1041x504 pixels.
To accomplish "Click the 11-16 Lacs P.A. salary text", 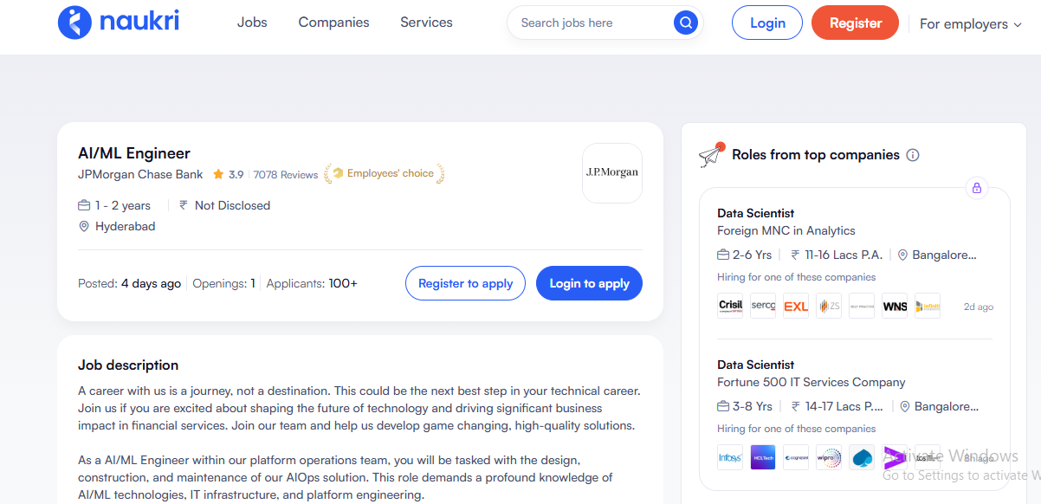I will point(844,255).
